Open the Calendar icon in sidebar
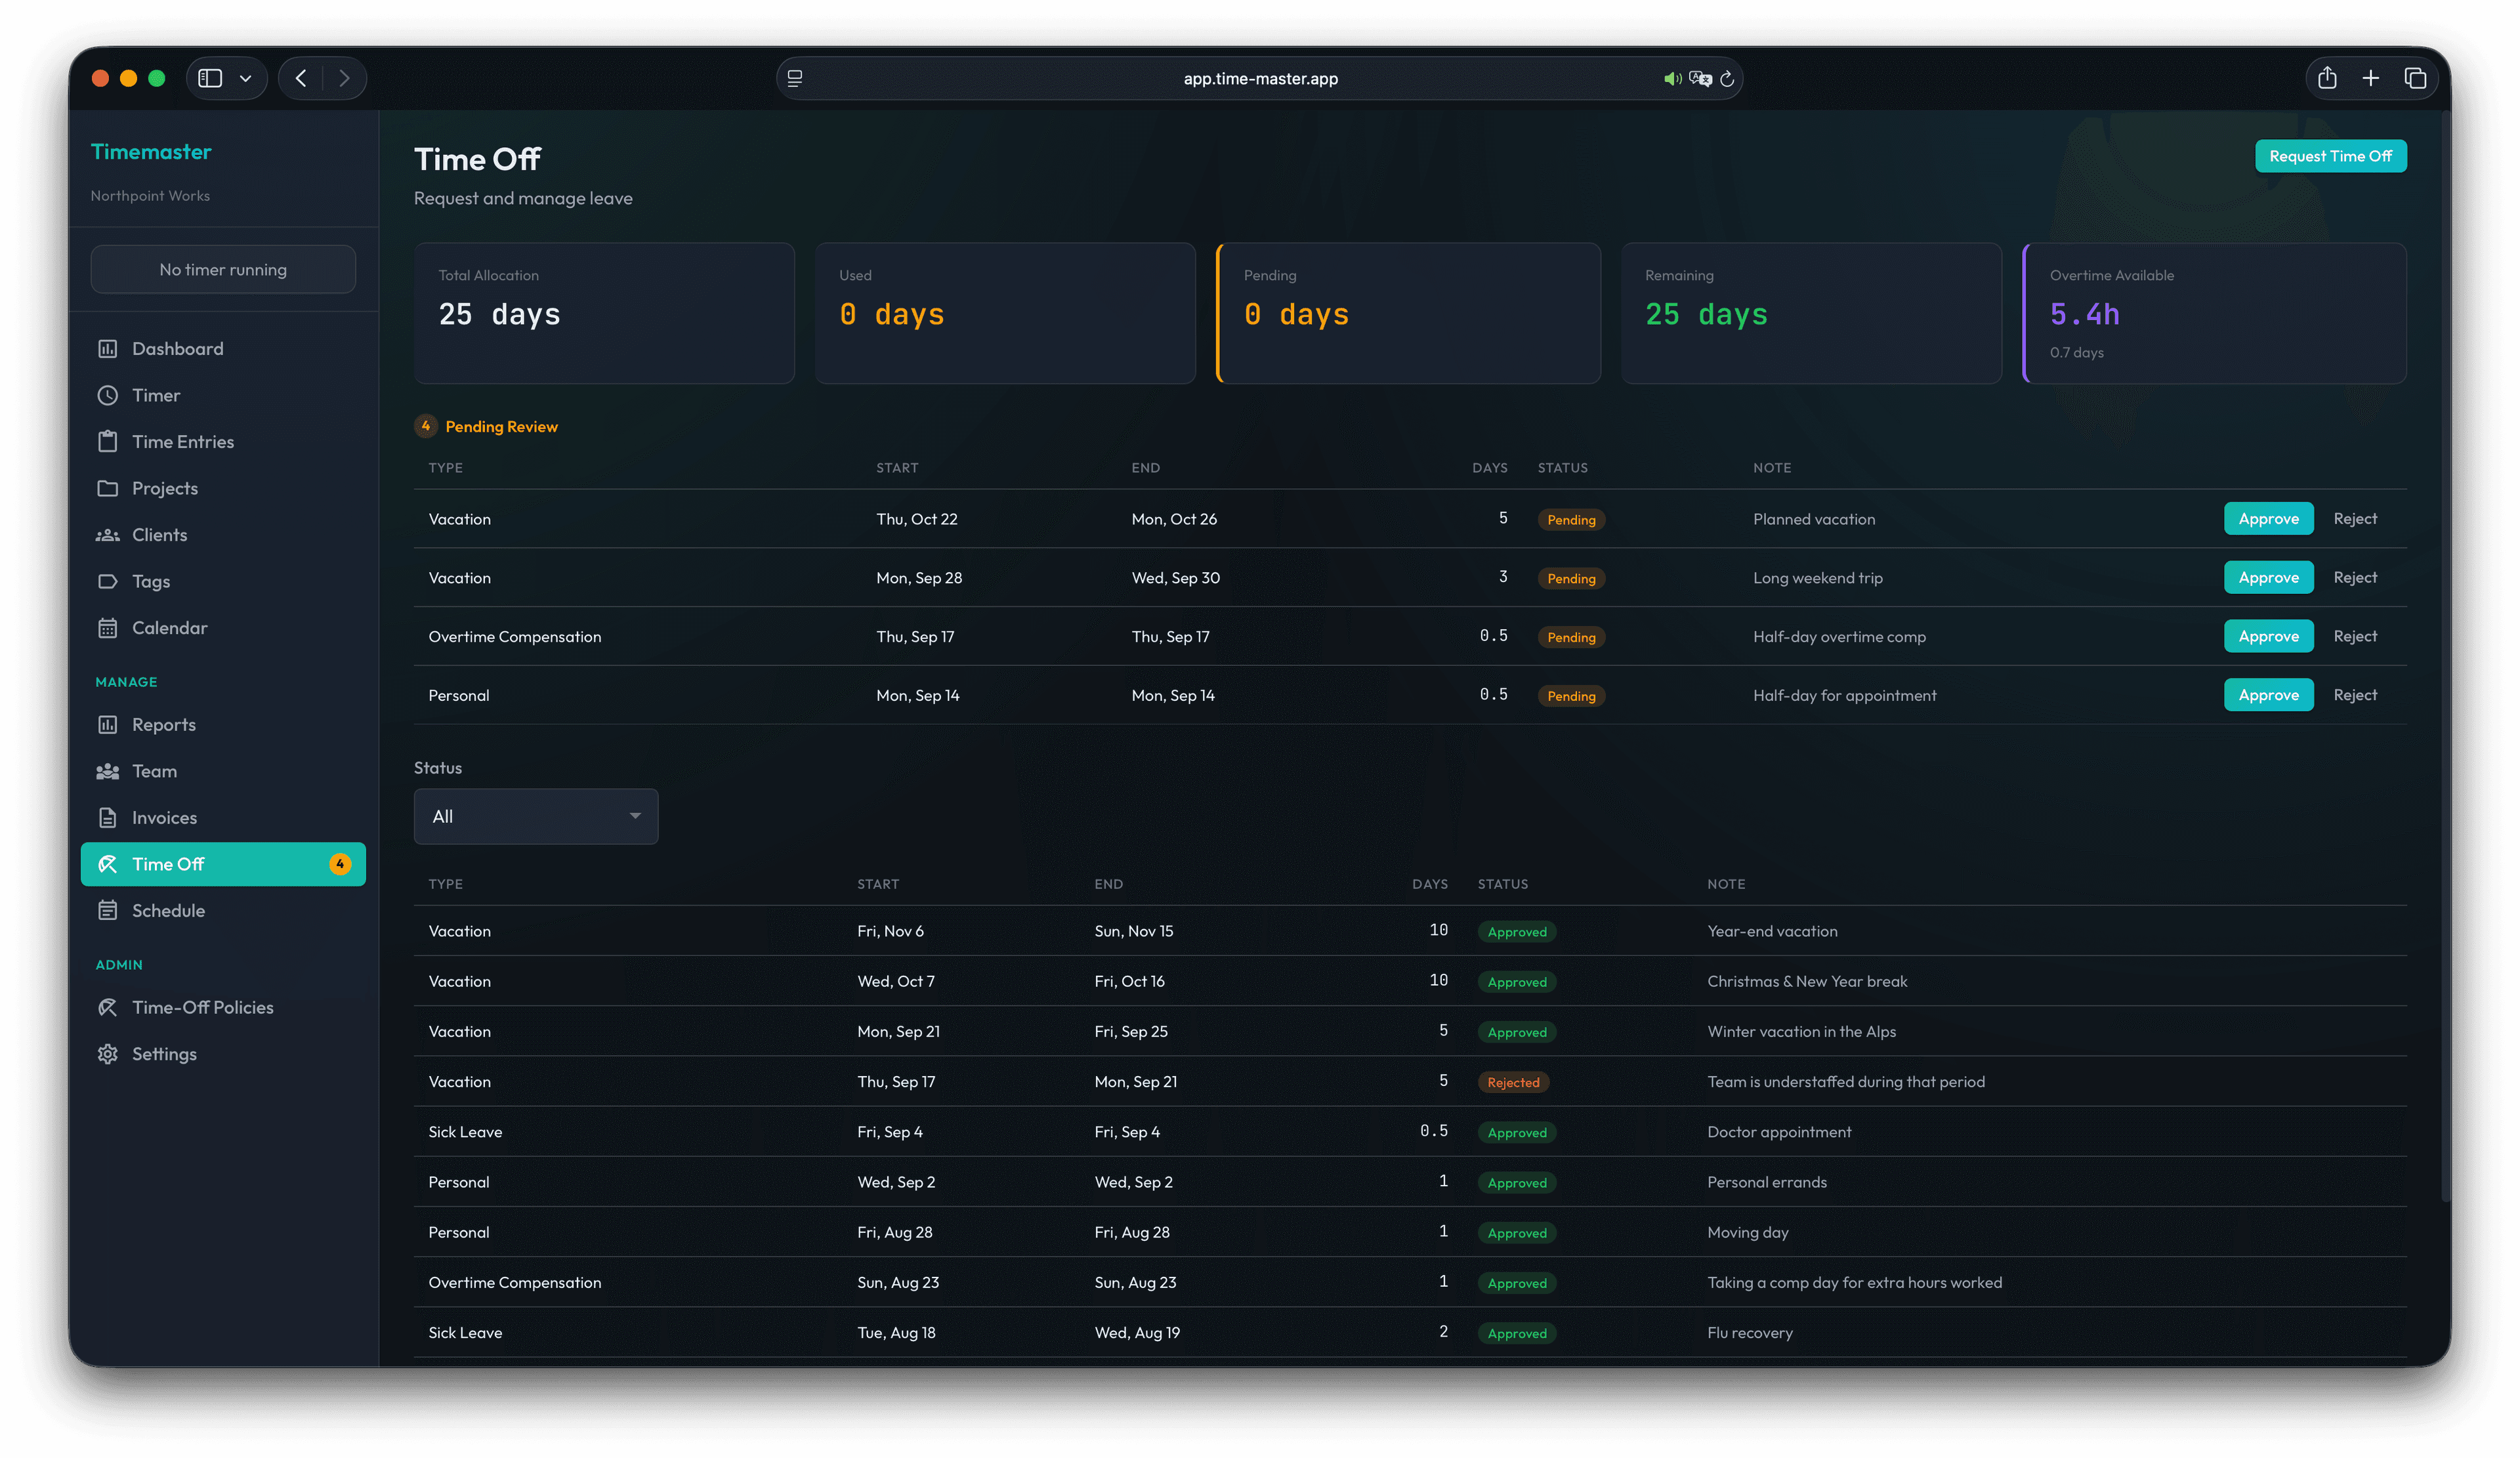This screenshot has width=2520, height=1458. pos(107,628)
